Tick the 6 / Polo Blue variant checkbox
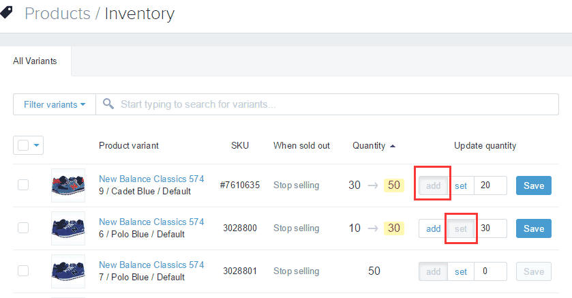 click(23, 228)
